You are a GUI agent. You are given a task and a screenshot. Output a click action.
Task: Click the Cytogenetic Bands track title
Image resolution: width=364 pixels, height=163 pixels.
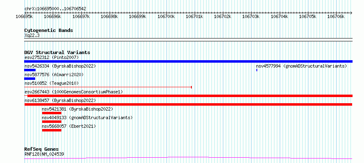pyautogui.click(x=49, y=30)
